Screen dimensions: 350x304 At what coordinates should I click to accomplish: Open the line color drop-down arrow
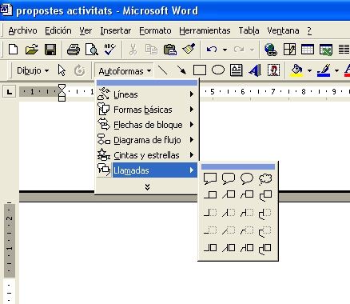pyautogui.click(x=336, y=71)
